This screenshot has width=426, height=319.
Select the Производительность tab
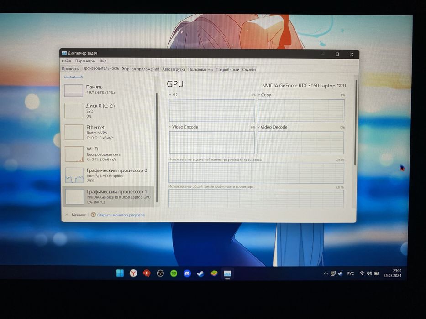(x=100, y=68)
